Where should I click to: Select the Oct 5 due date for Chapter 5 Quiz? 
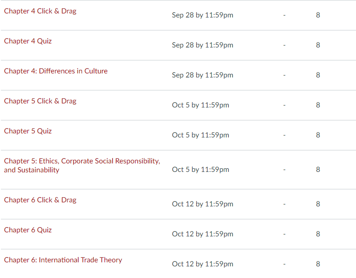coord(201,135)
